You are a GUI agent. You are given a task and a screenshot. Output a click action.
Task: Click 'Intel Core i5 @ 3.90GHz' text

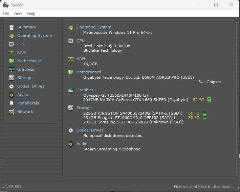click(107, 46)
